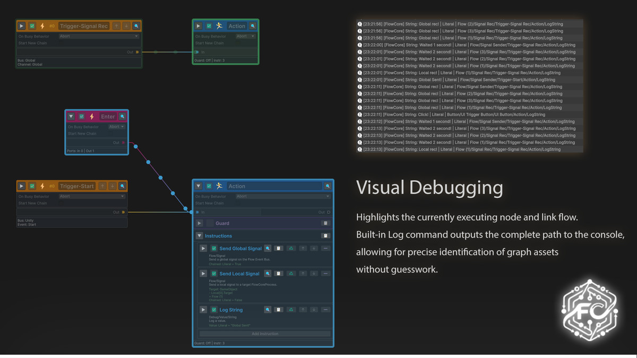This screenshot has height=358, width=637.
Task: Click recycle icon on Send Local Signal
Action: [x=291, y=274]
